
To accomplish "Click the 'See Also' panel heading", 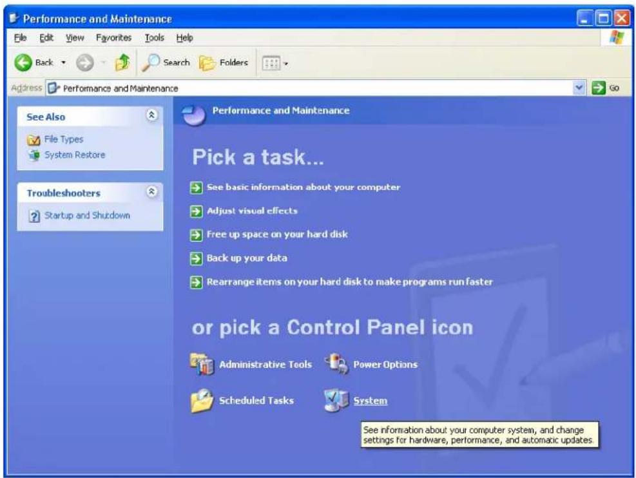I will [x=46, y=117].
